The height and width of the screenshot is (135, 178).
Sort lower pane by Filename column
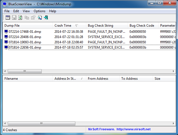(28, 79)
